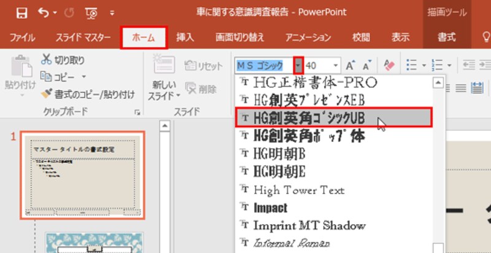
Task: Select the ホーム tab
Action: 144,38
